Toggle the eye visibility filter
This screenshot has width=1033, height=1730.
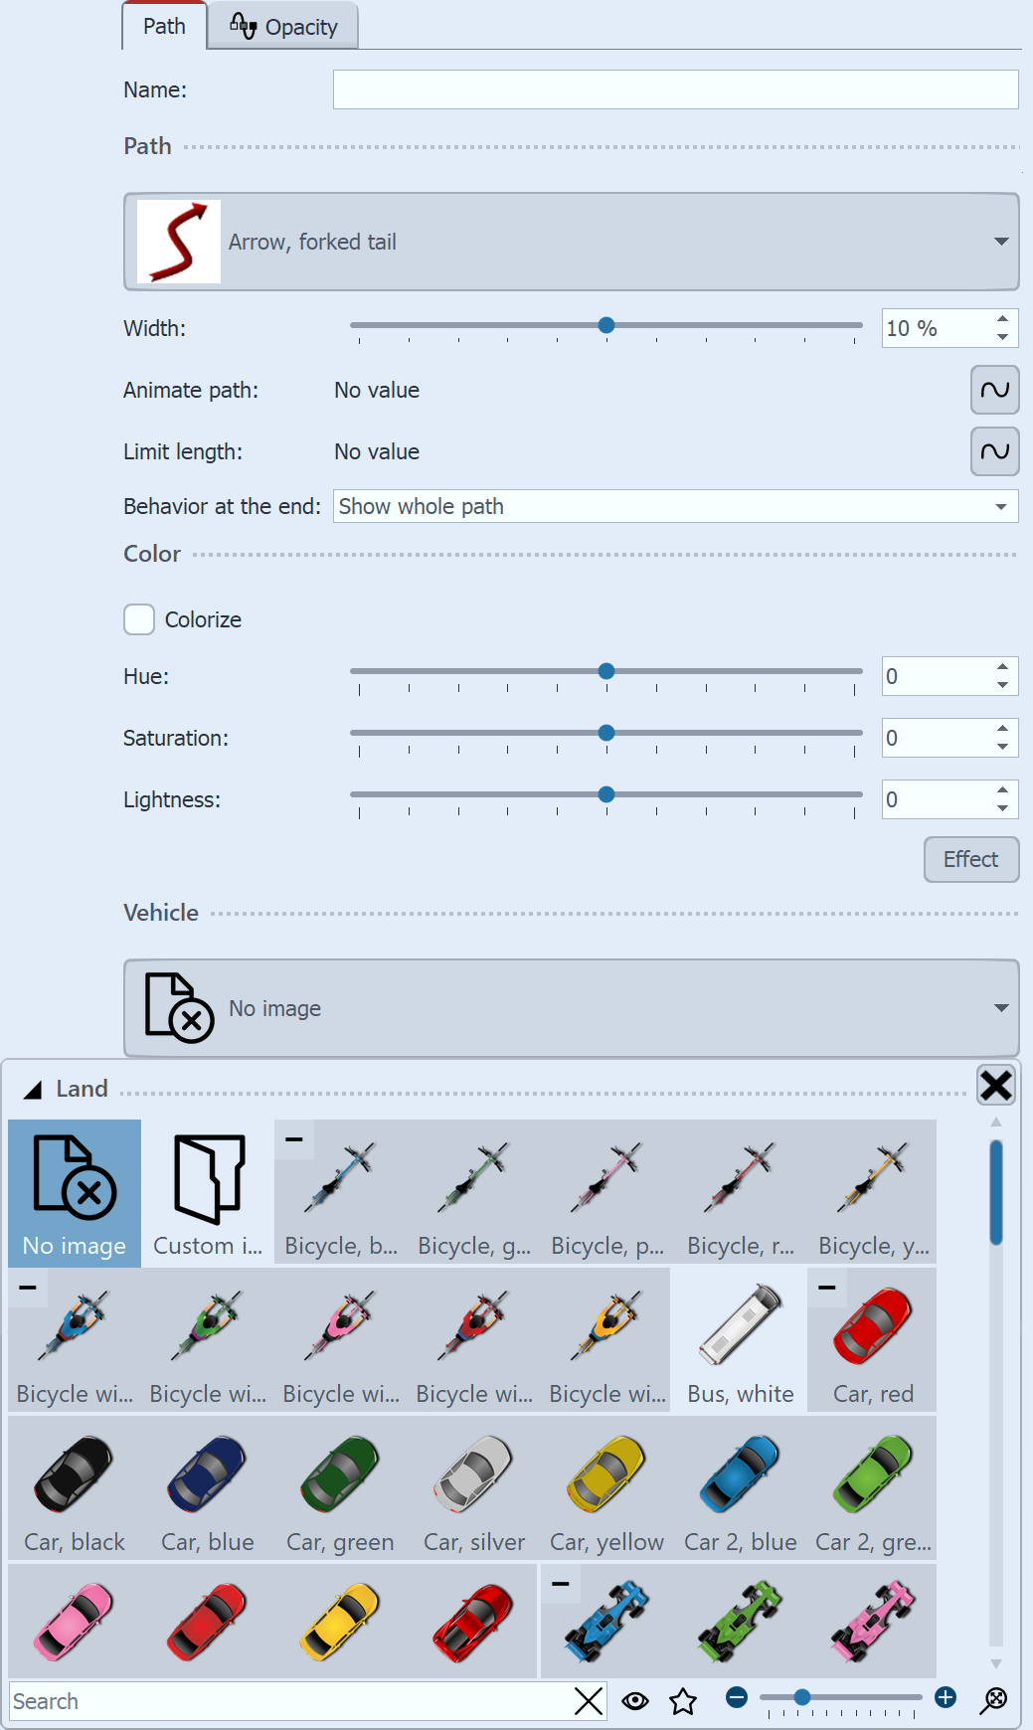click(x=635, y=1701)
